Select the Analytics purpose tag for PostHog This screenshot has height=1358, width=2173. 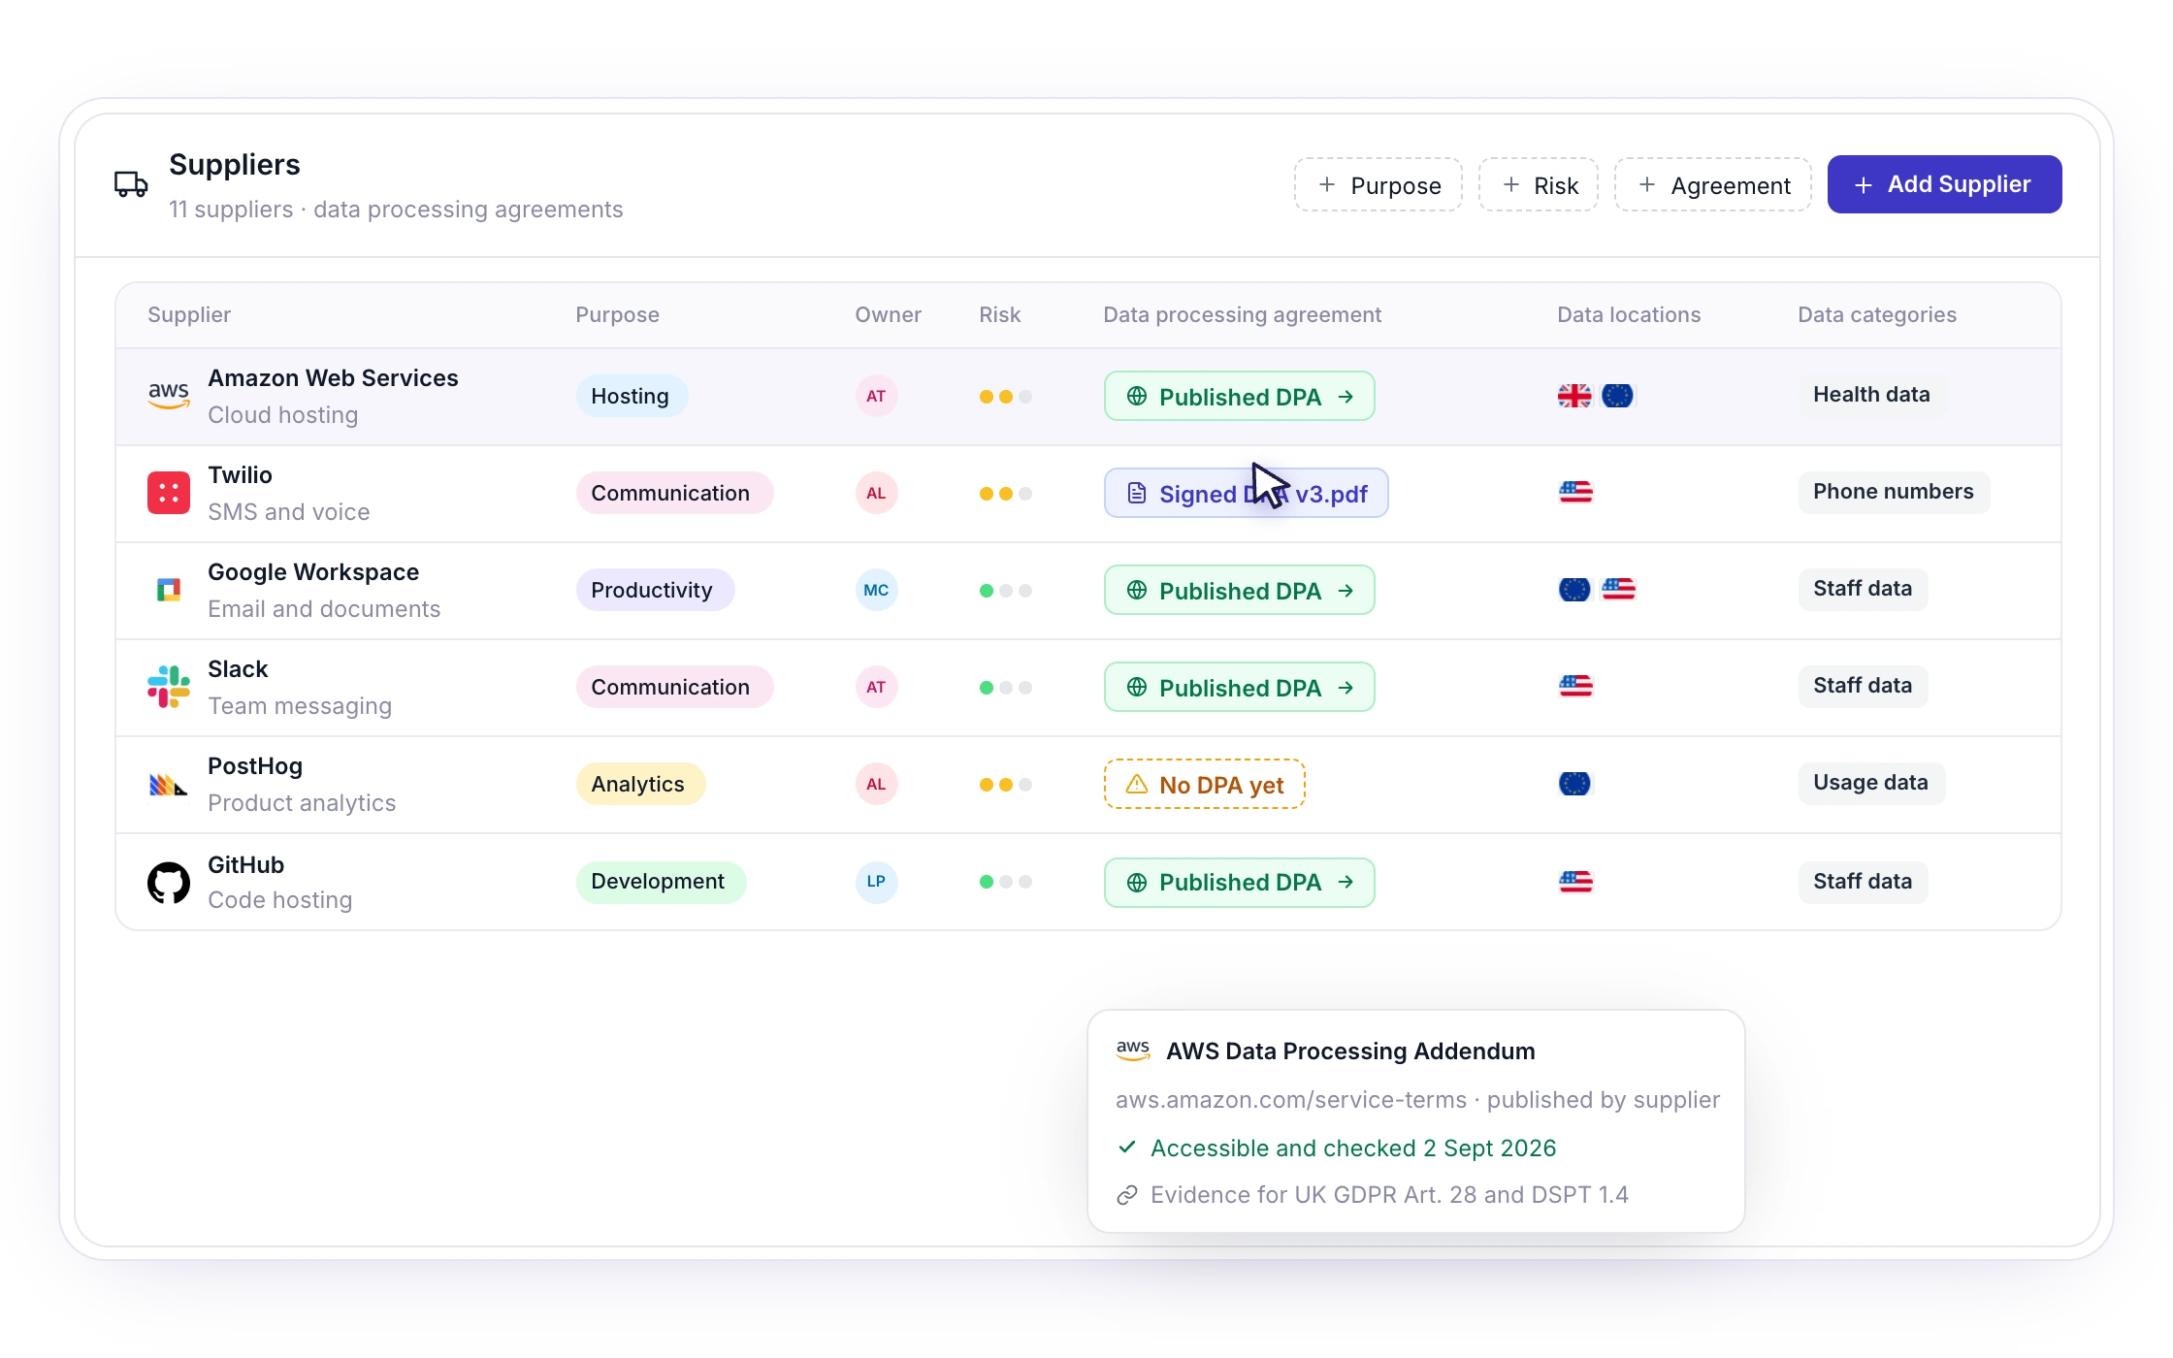coord(640,784)
